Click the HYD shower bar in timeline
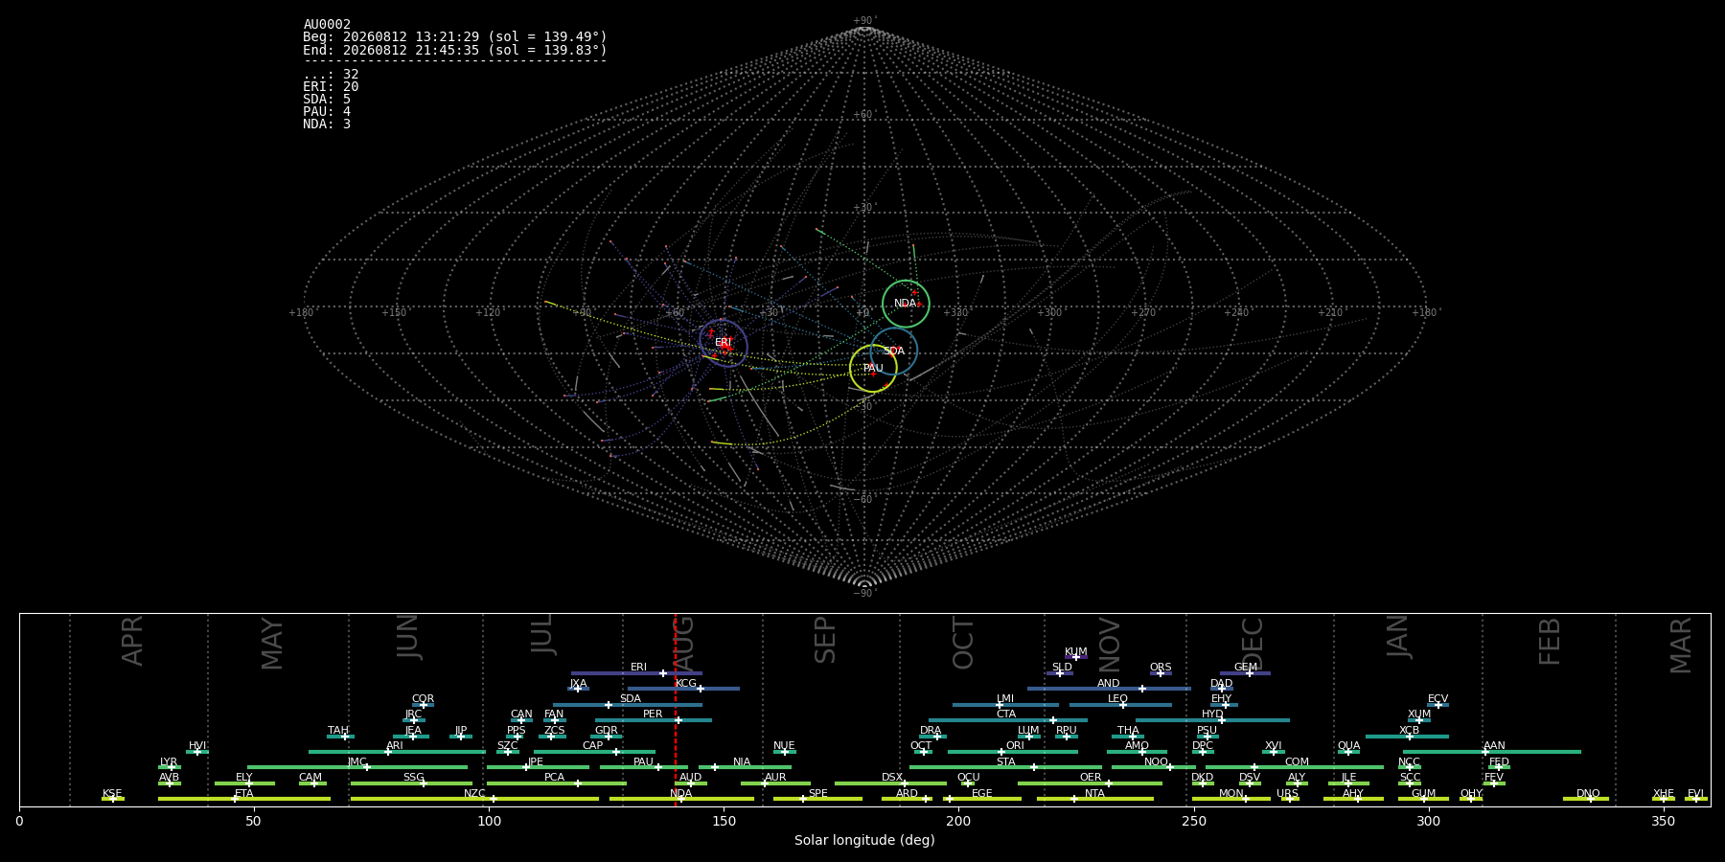 (x=1212, y=720)
